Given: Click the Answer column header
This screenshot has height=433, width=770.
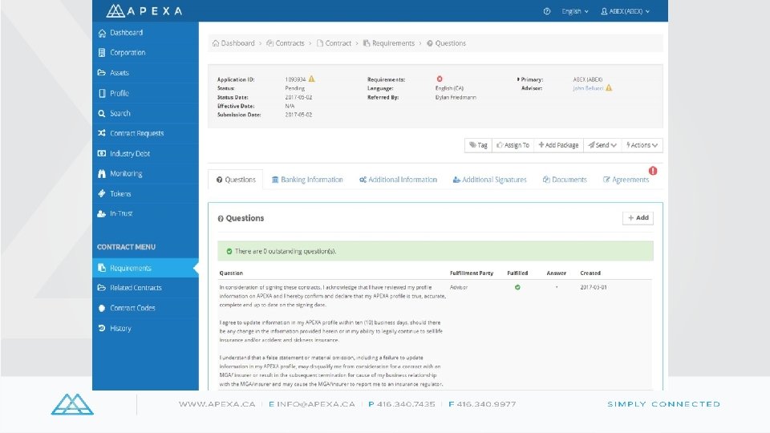Looking at the screenshot, I should (557, 273).
